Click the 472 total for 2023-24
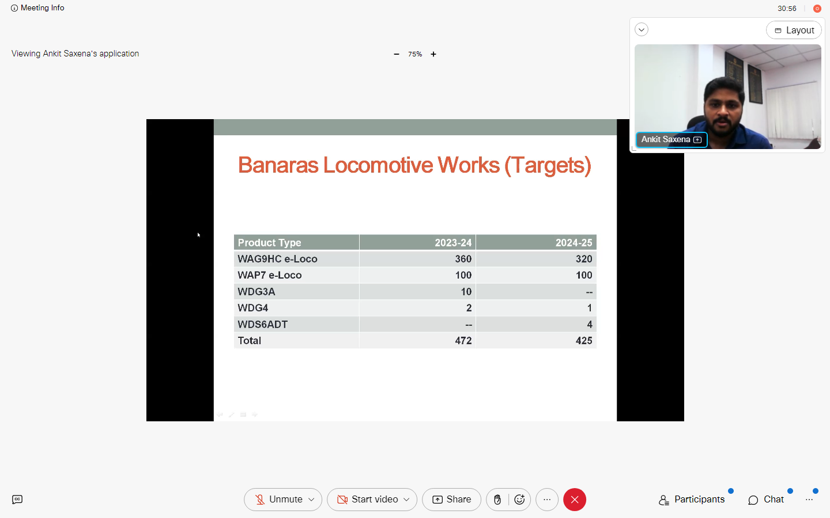Viewport: 830px width, 518px height. [x=463, y=341]
